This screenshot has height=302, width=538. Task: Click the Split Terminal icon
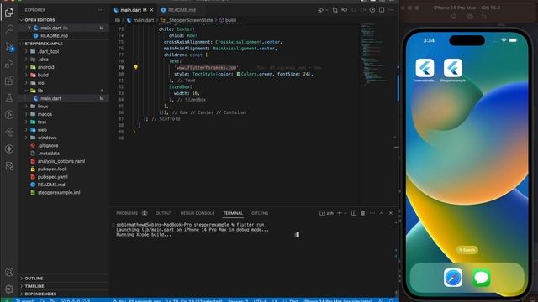tap(353, 213)
